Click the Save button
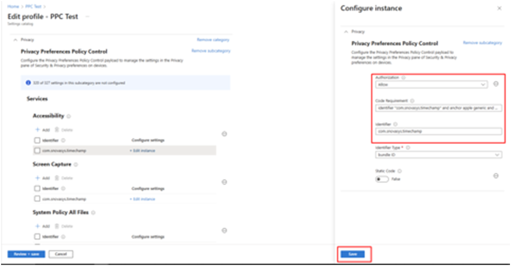This screenshot has height=266, width=511. (x=352, y=254)
